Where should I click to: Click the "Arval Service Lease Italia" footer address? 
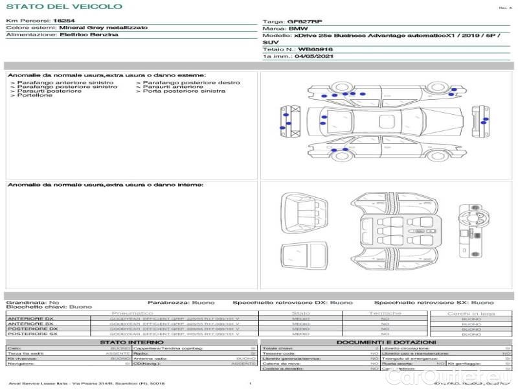(x=87, y=384)
